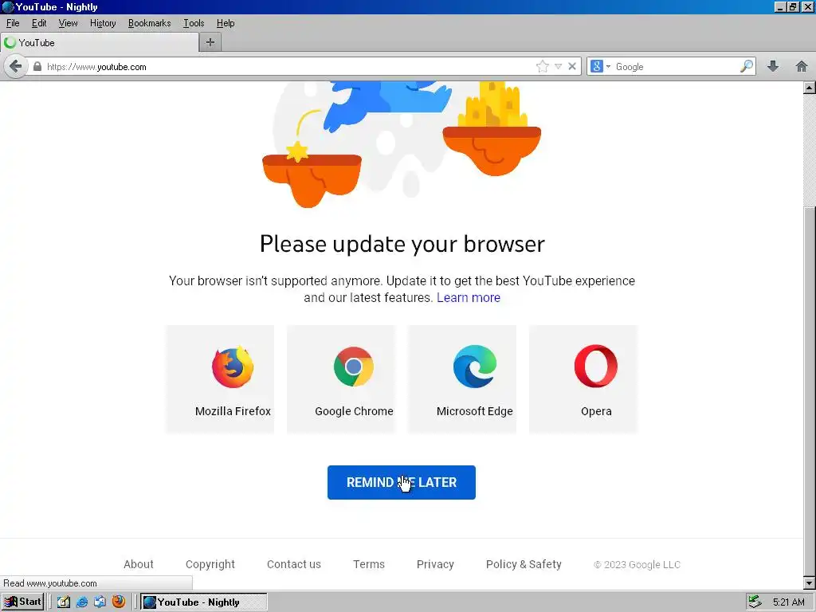Click the REMIND ME LATER button
816x612 pixels.
coord(402,482)
